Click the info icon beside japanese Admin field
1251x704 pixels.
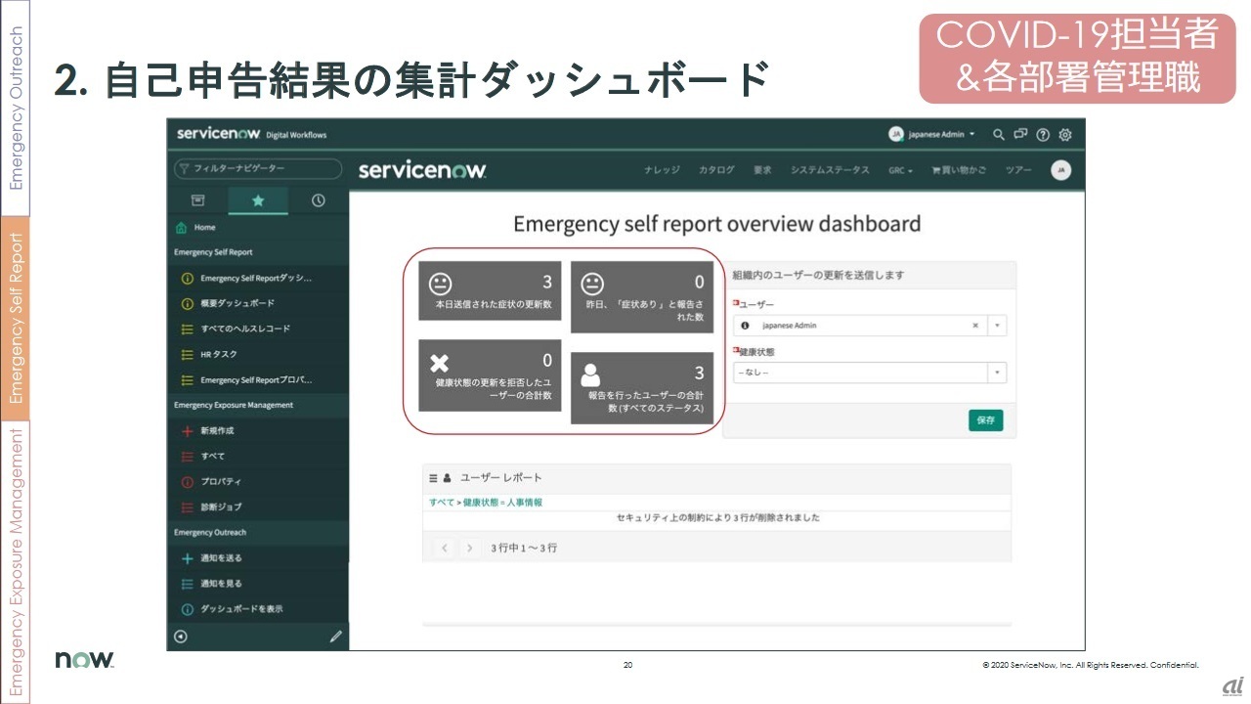tap(746, 326)
